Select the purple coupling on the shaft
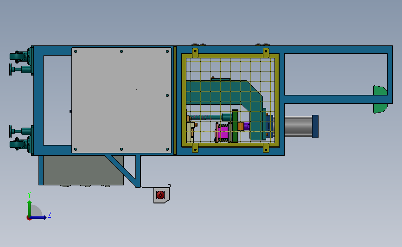The image size is (402, 247). tap(247, 126)
